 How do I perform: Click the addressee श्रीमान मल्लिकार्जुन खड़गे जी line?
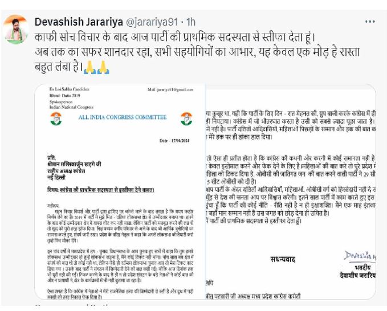74,164
